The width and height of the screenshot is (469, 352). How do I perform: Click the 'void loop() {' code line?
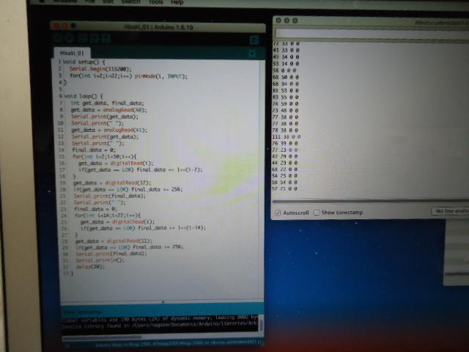[x=84, y=96]
